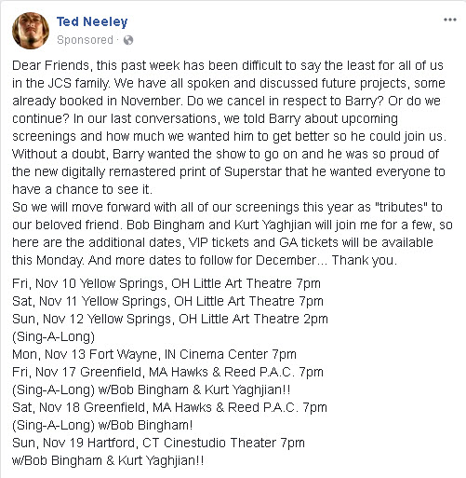Image resolution: width=466 pixels, height=478 pixels.
Task: Open the post options three-dot menu
Action: [x=449, y=20]
